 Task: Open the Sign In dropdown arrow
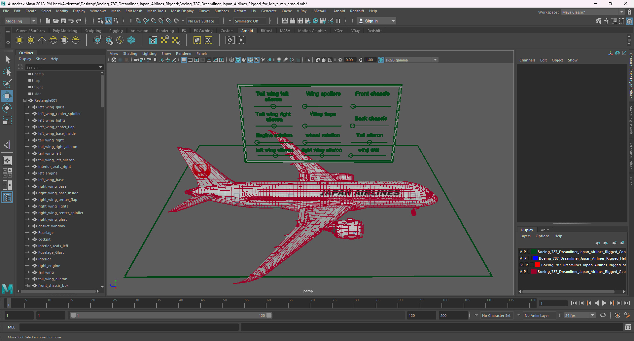393,21
